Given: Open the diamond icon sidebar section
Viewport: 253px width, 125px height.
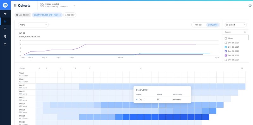Looking at the screenshot, I should tap(5, 14).
